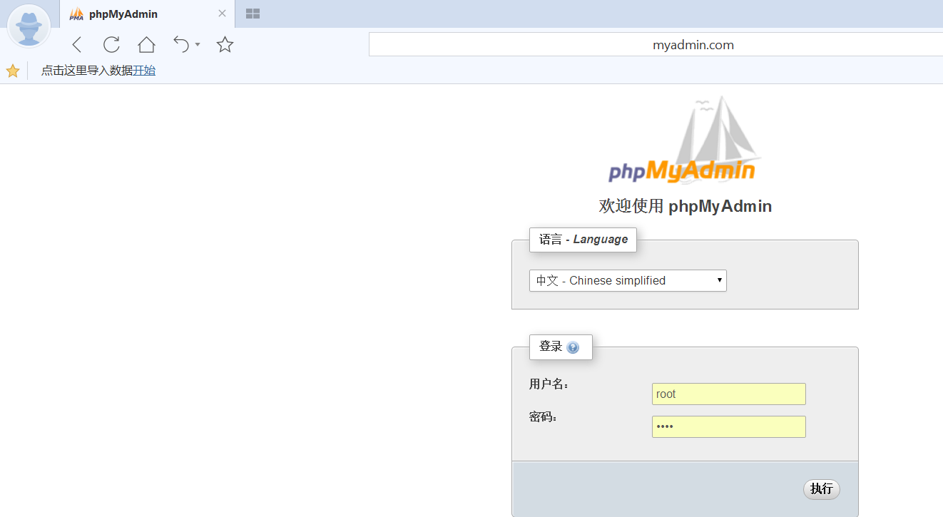Click the 用户名 field containing root
This screenshot has height=517, width=943.
click(728, 394)
